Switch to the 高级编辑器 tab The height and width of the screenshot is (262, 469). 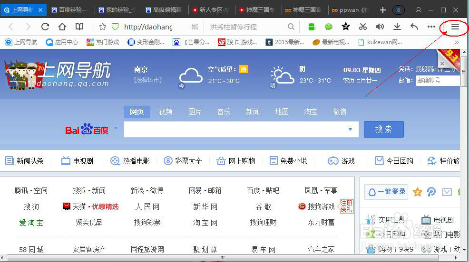tap(164, 10)
